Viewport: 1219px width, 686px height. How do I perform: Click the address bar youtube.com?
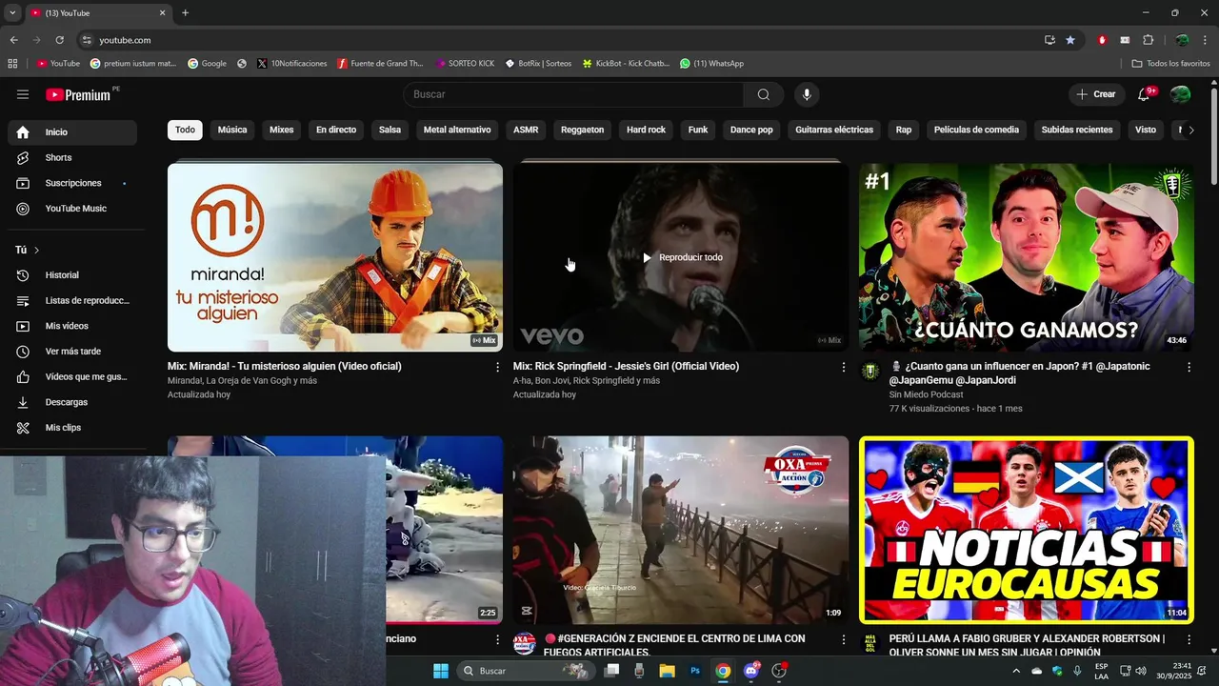125,40
